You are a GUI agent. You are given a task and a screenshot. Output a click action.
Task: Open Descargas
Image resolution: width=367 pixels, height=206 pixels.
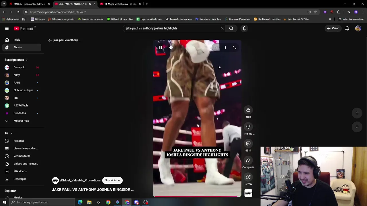(x=22, y=179)
